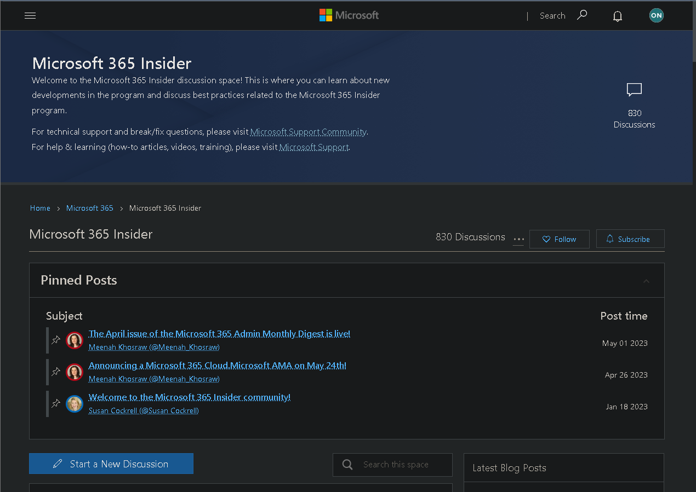Open Susan Cockrell profile link
696x492 pixels.
click(x=144, y=410)
